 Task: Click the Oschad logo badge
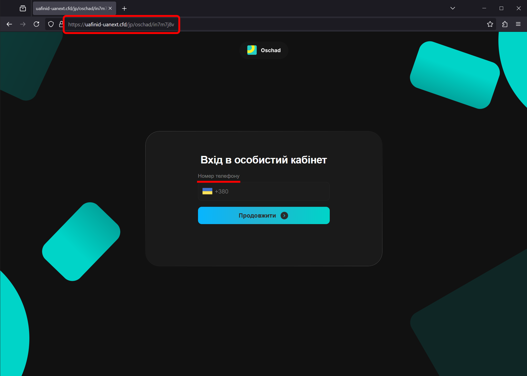(x=263, y=50)
